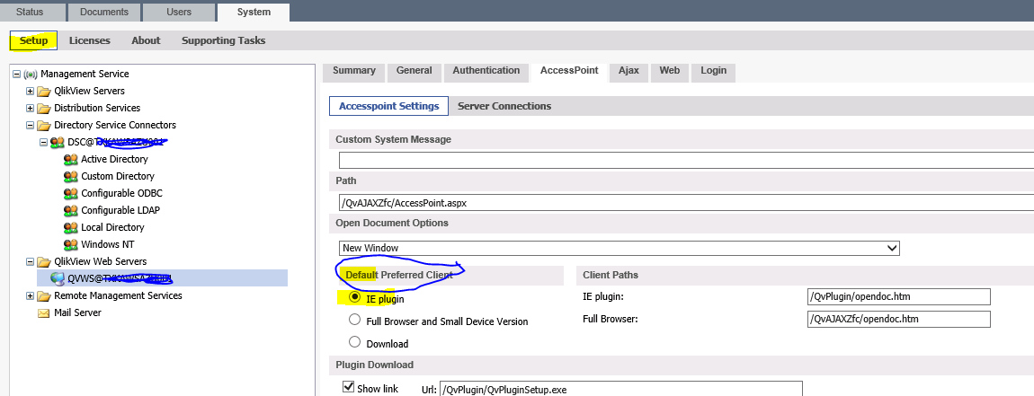Expand the QlikView Servers tree node
1034x396 pixels.
pyautogui.click(x=31, y=92)
